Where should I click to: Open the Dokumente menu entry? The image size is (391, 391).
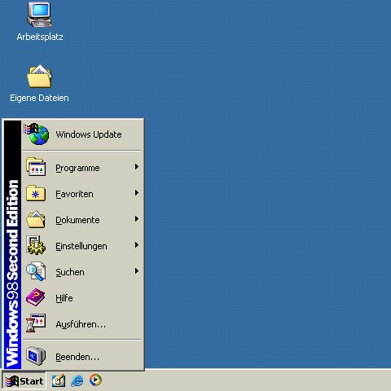pyautogui.click(x=82, y=219)
